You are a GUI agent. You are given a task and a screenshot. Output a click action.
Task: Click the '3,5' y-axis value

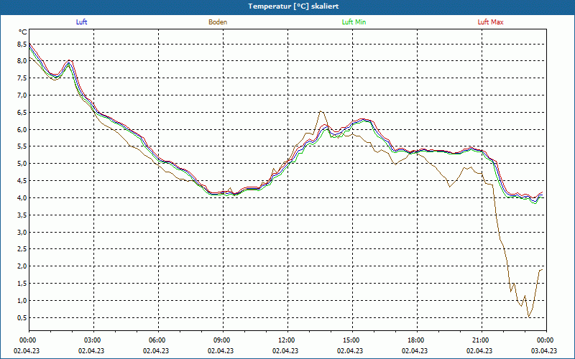click(x=22, y=215)
